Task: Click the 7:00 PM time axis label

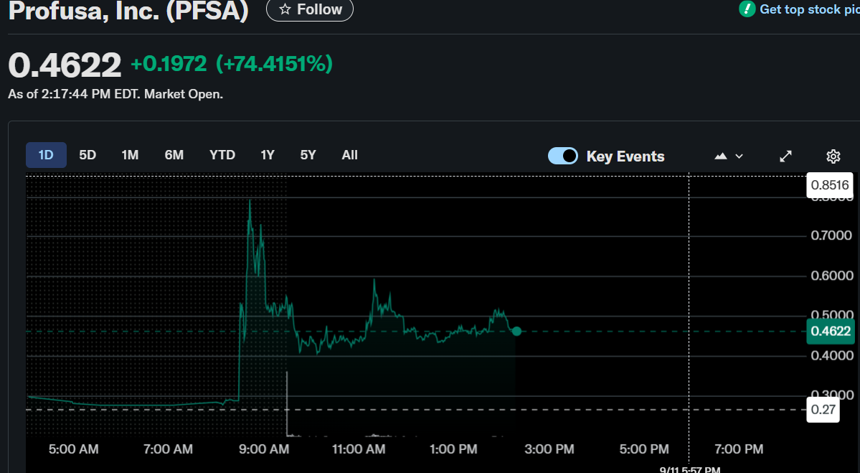Action: pos(739,449)
